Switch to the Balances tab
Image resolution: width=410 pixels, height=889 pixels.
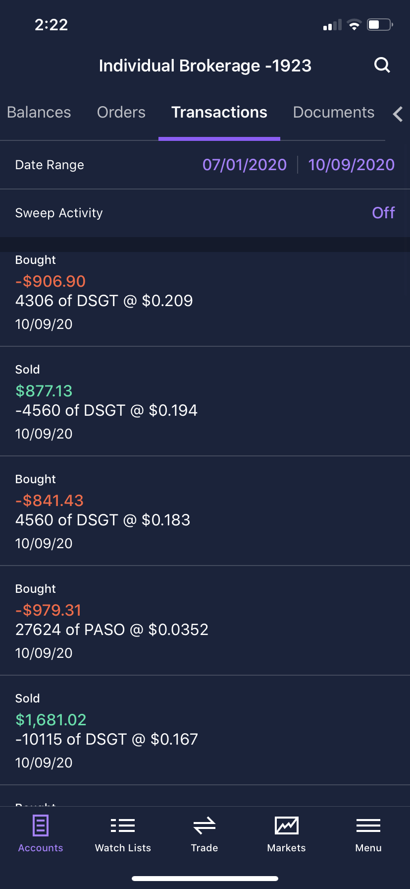click(x=39, y=113)
